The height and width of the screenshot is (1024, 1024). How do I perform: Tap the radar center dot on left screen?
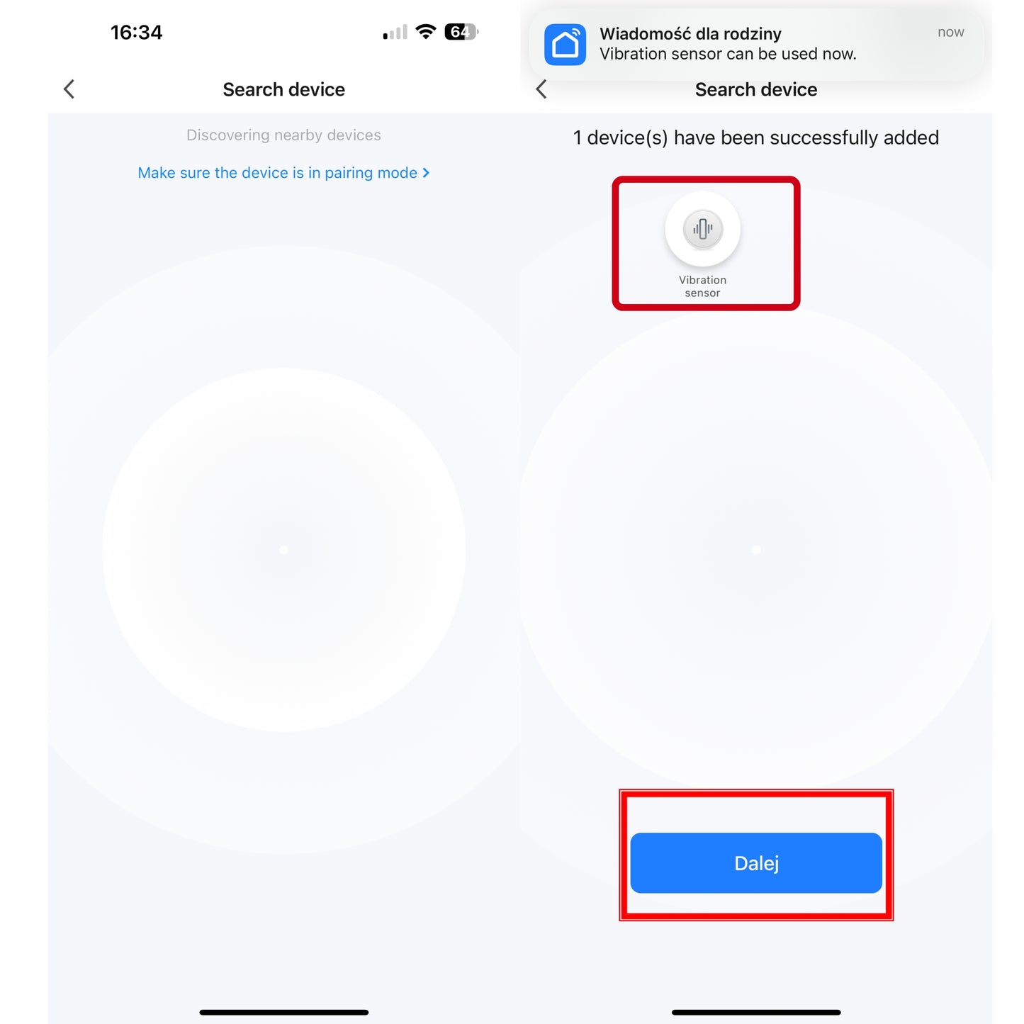coord(283,550)
